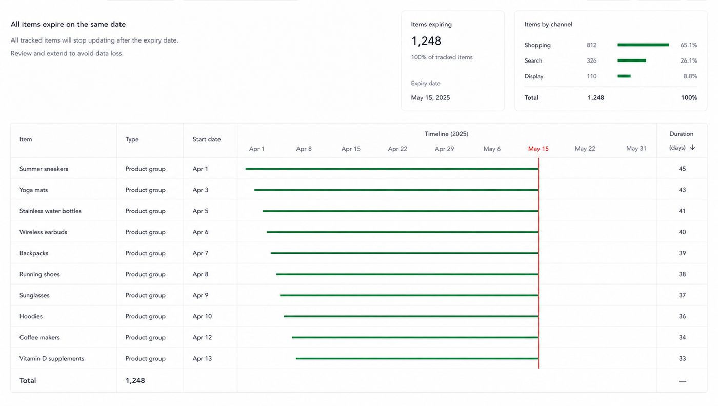Open the Stainless water bottles item
The width and height of the screenshot is (718, 406).
point(50,211)
